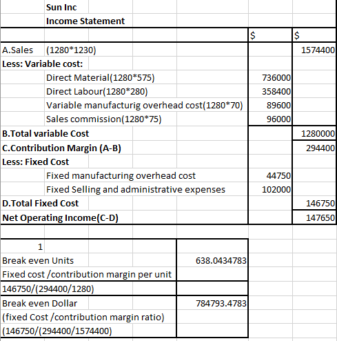Click the '146750/(294400/1280)' formula cell
Viewport: 337px width, 341px height.
48,289
